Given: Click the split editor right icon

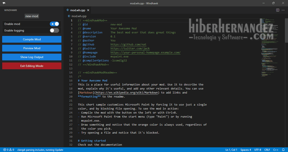Looking at the screenshot, I should 278,10.
